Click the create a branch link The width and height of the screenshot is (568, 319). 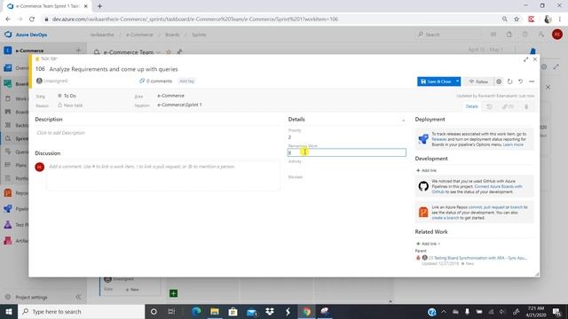tap(445, 218)
